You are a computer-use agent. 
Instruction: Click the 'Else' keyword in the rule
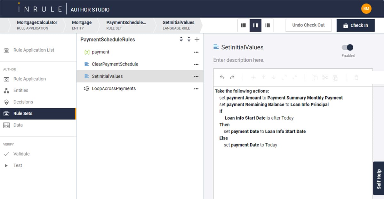[x=223, y=138]
